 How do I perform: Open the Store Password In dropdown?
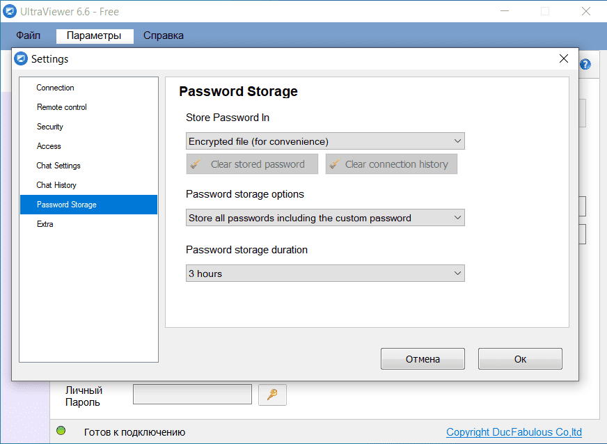pyautogui.click(x=325, y=141)
